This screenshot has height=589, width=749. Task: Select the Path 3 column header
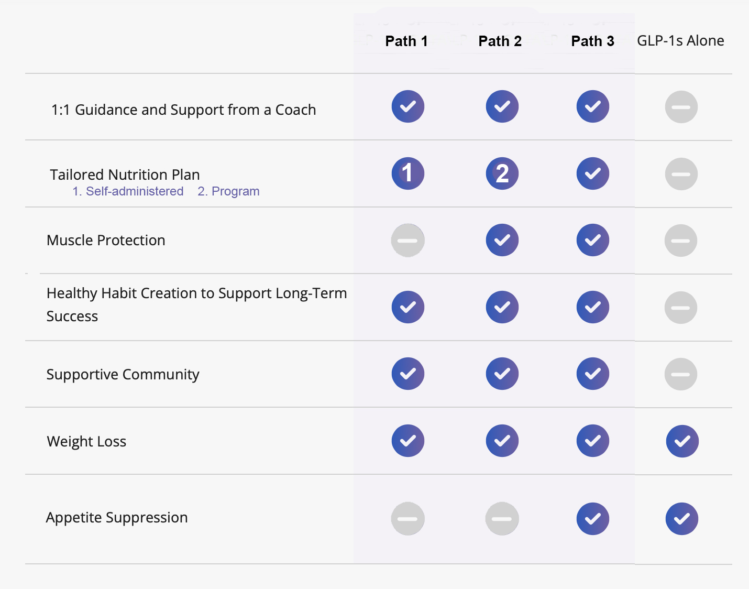(592, 41)
